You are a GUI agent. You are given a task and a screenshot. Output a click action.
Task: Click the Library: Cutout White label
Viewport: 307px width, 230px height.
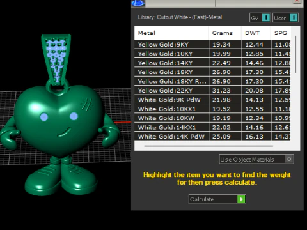click(180, 17)
